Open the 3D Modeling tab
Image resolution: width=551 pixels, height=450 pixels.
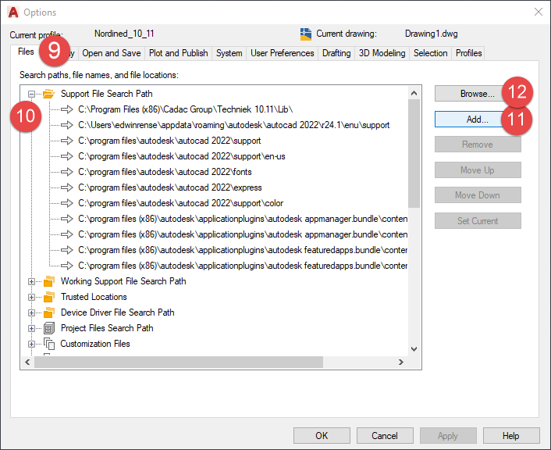[x=382, y=53]
